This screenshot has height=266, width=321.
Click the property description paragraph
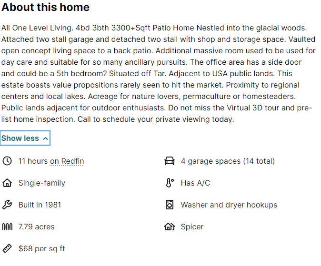157,73
